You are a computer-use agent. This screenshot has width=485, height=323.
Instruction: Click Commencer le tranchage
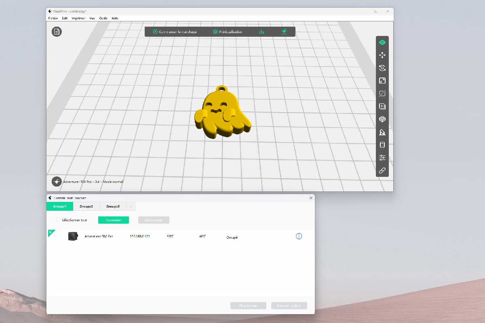click(175, 31)
